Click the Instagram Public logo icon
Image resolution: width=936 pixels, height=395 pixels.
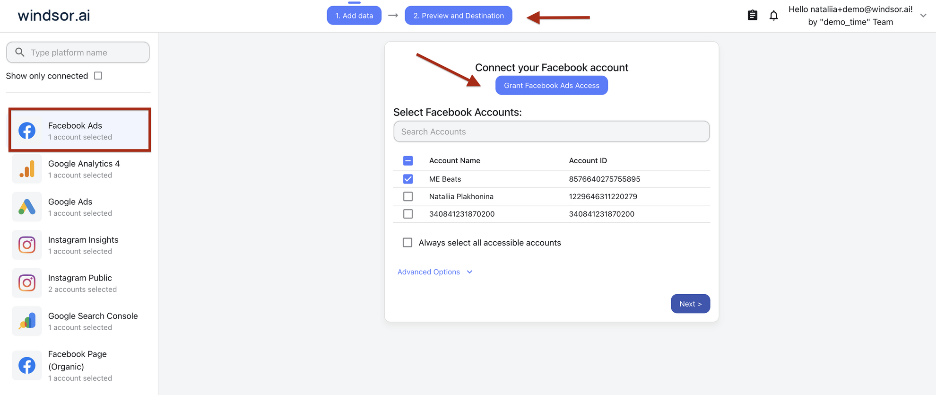(27, 283)
